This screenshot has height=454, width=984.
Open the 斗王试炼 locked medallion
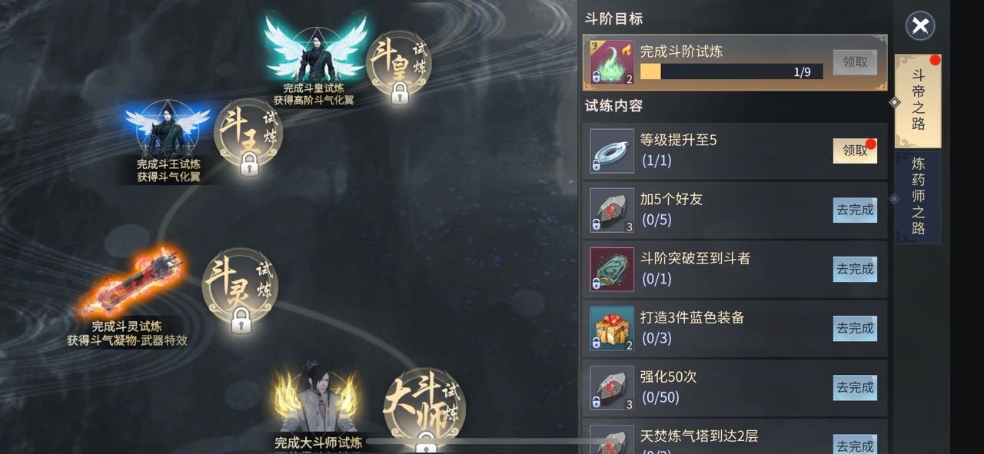pyautogui.click(x=248, y=137)
